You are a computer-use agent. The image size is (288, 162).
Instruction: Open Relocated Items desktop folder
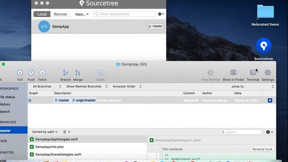point(265,12)
